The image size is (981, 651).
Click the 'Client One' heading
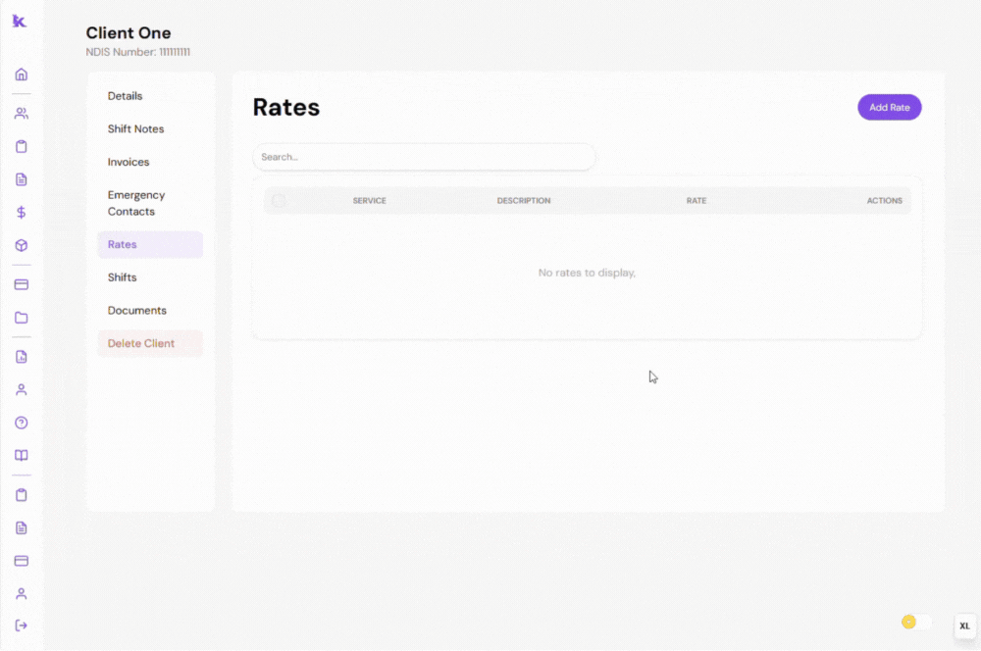[129, 33]
